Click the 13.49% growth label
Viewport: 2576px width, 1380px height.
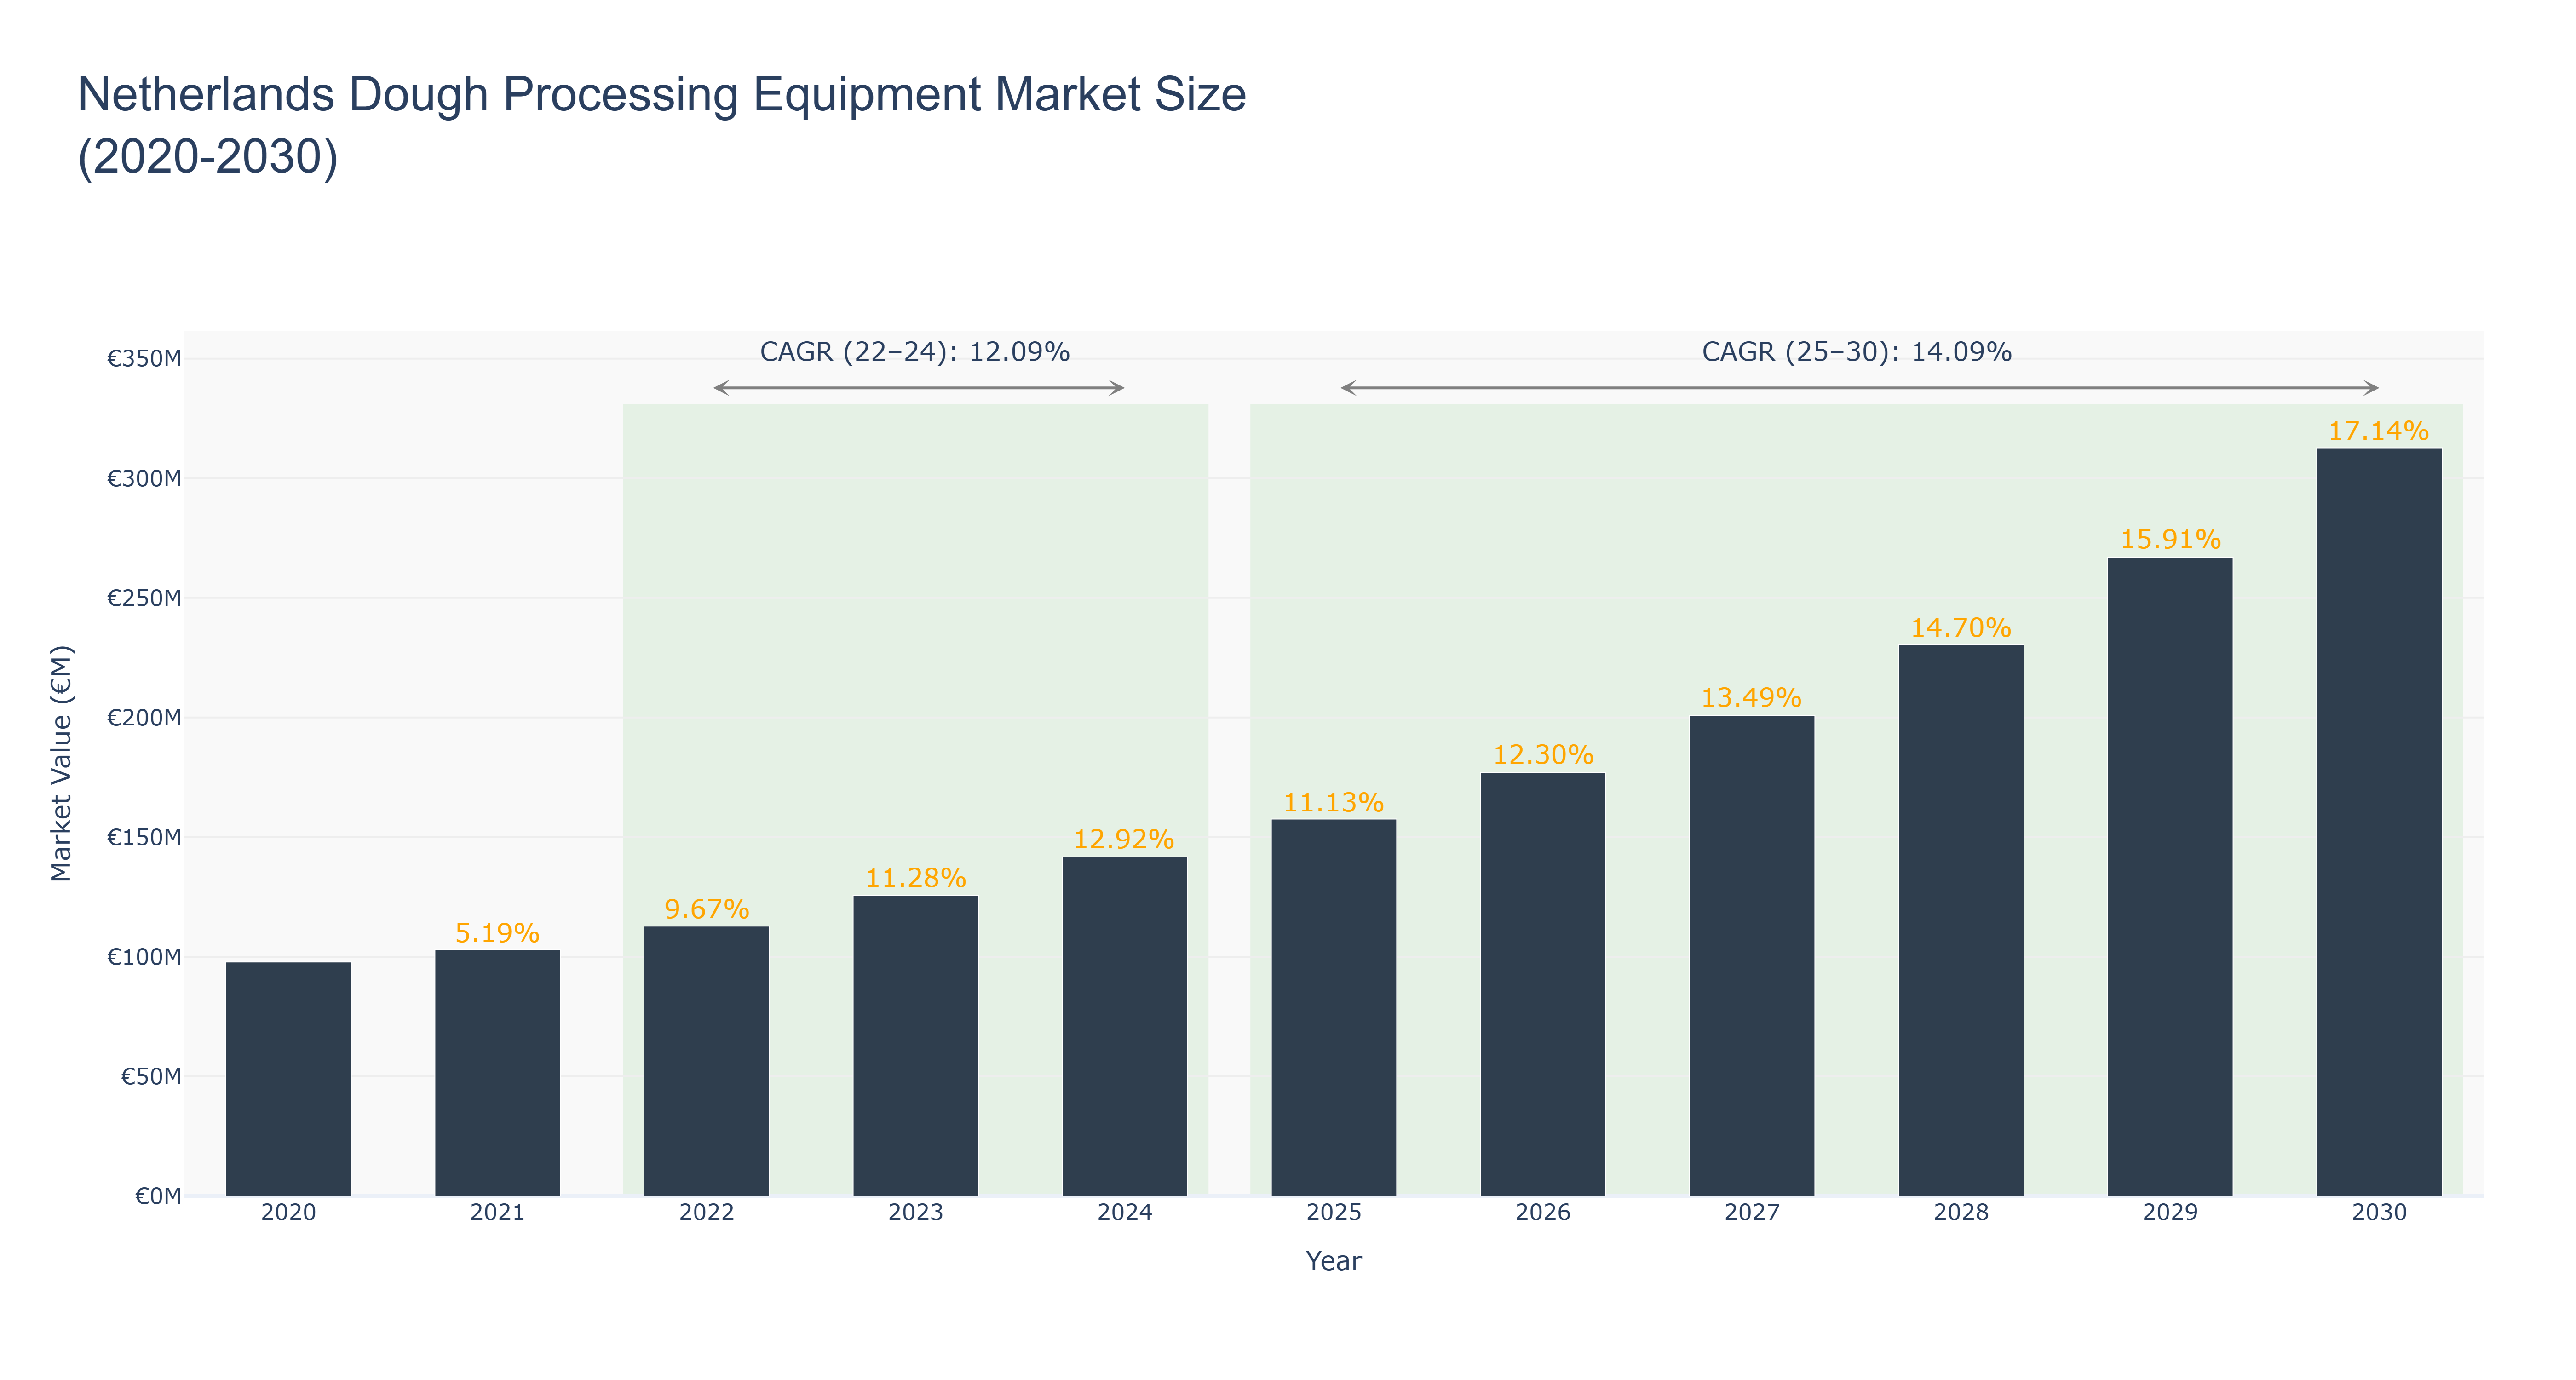pyautogui.click(x=1752, y=697)
